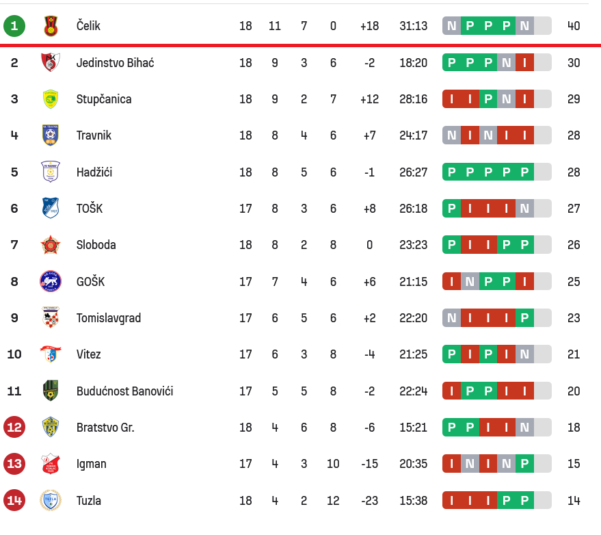Open the Bratstvo Gr. team link
Screen dimensions: 601x535
click(105, 428)
